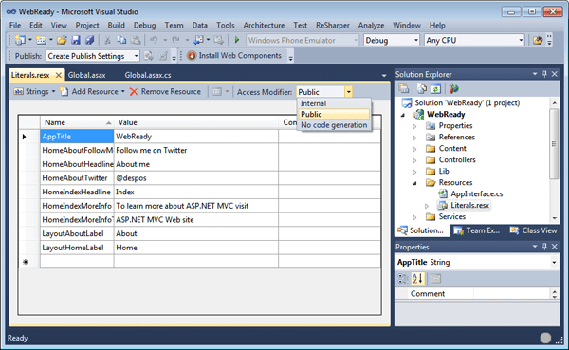
Task: Click the Alphabetical sort icon in Properties
Action: click(417, 279)
